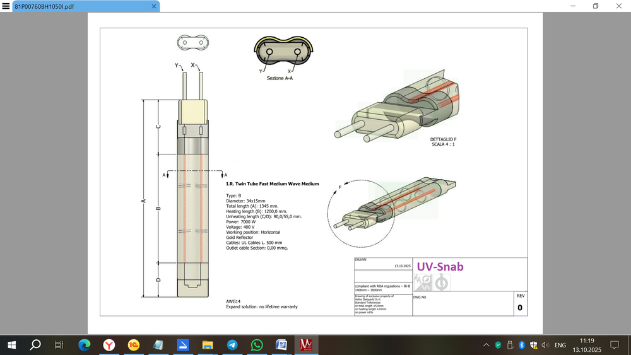Open the Windows Start menu

pyautogui.click(x=11, y=344)
